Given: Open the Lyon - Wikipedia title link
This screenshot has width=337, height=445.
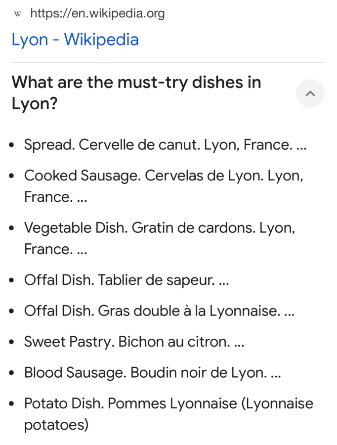Looking at the screenshot, I should [75, 40].
